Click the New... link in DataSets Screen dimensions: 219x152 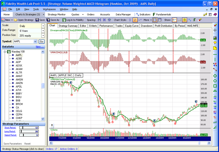point(40,47)
